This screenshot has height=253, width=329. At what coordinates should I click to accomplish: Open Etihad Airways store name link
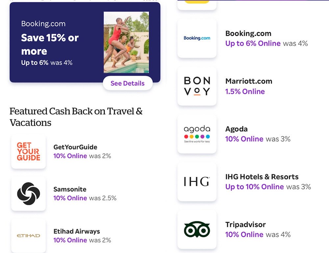(x=77, y=231)
